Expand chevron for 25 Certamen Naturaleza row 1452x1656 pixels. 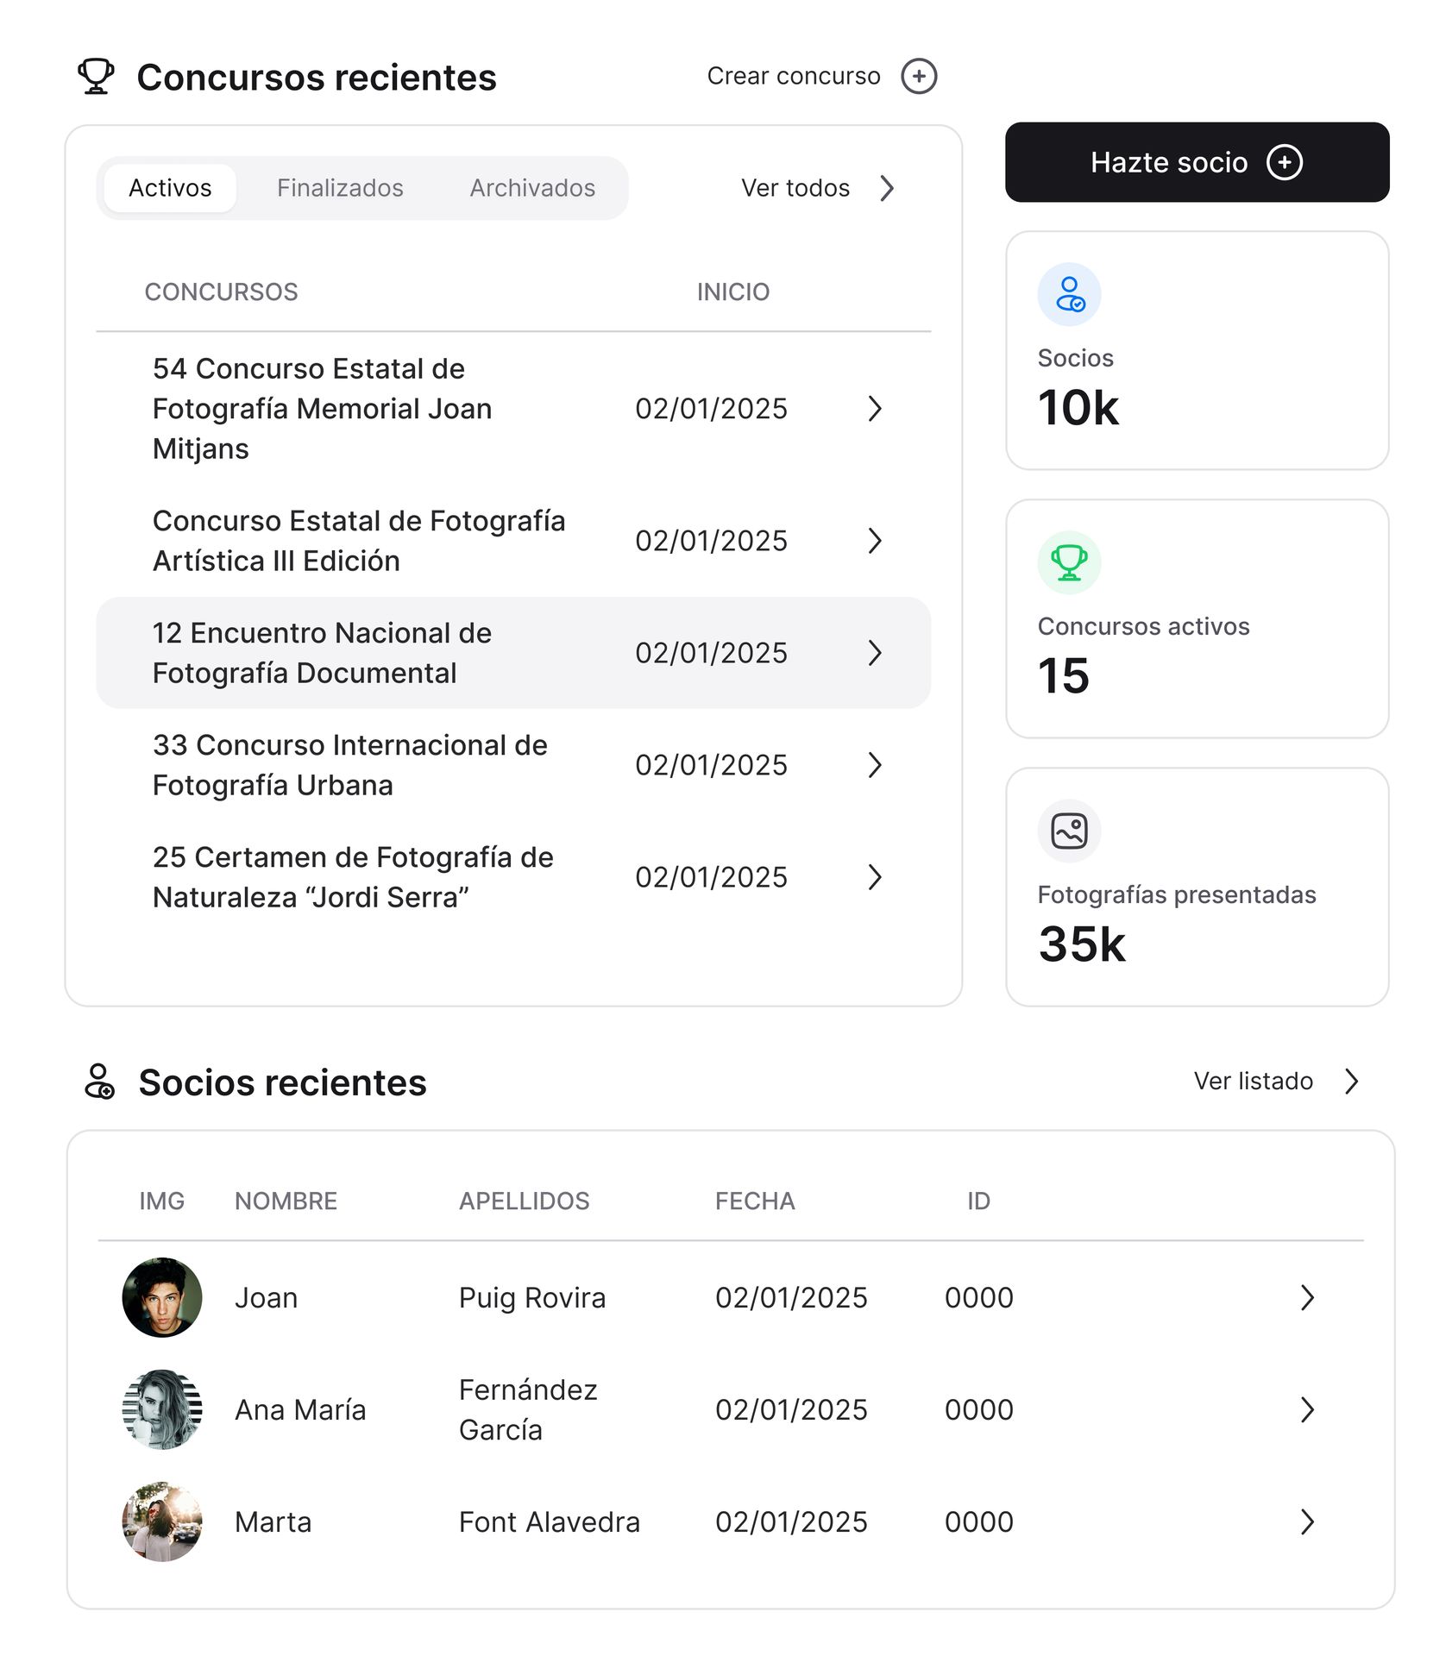pyautogui.click(x=875, y=877)
